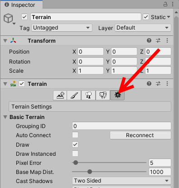Open the Layer dropdown
Screen dimensions: 179x188
pos(143,28)
